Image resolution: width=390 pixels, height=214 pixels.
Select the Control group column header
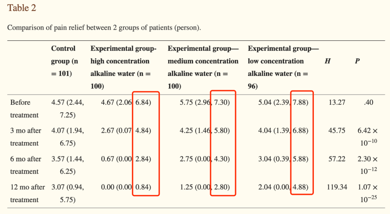pos(64,61)
